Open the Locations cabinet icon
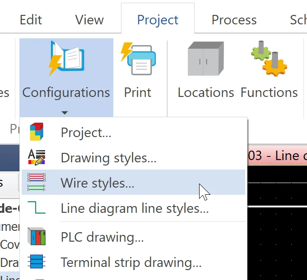Screen dimensions: 307x280 pyautogui.click(x=205, y=59)
